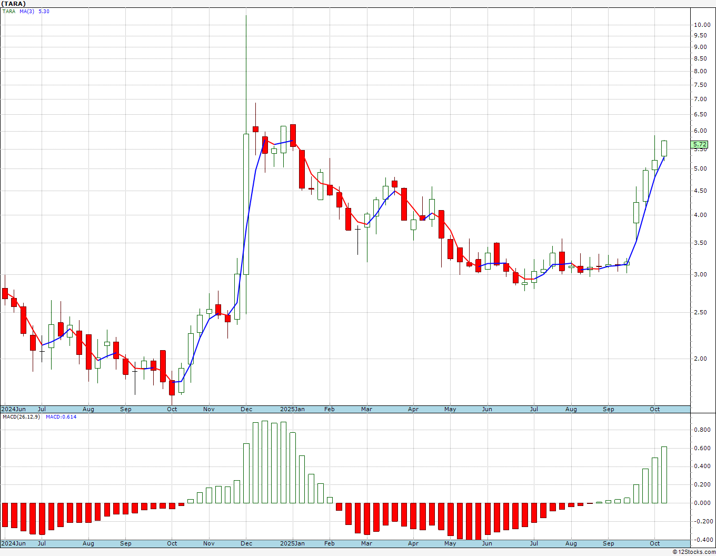
Task: Click the most recent green candle body
Action: pos(664,148)
